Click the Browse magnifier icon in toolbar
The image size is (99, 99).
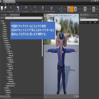pos(5,9)
